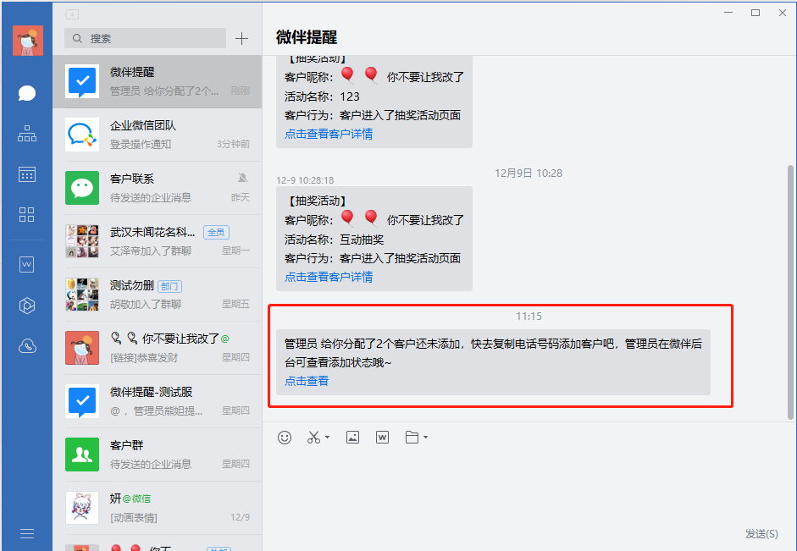Open the 妍@微信 conversation

pyautogui.click(x=158, y=509)
